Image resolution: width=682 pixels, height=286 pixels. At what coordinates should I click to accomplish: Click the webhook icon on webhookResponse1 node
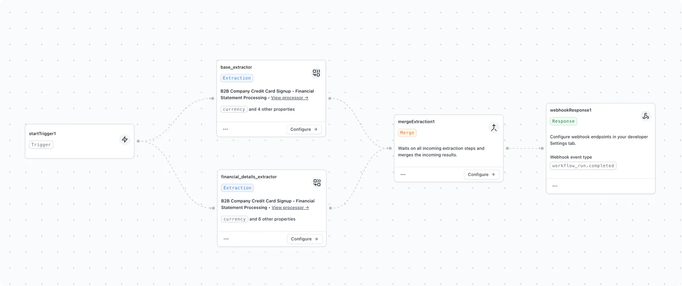click(x=646, y=116)
